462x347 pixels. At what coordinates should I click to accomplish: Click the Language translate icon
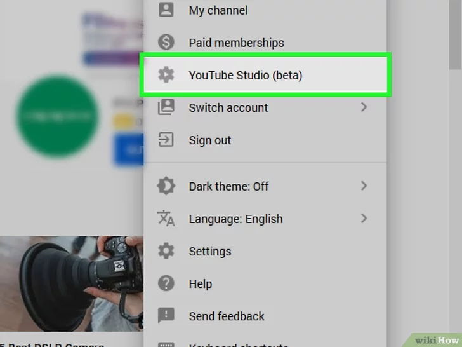(x=166, y=219)
